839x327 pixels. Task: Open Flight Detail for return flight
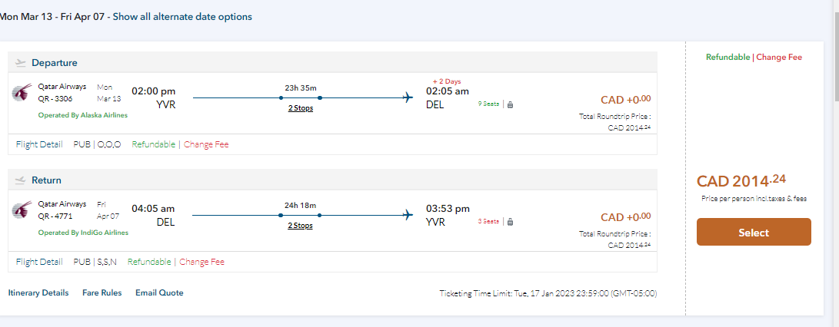pos(39,262)
